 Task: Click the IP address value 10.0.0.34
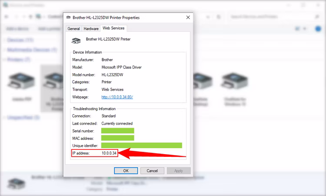pyautogui.click(x=109, y=153)
